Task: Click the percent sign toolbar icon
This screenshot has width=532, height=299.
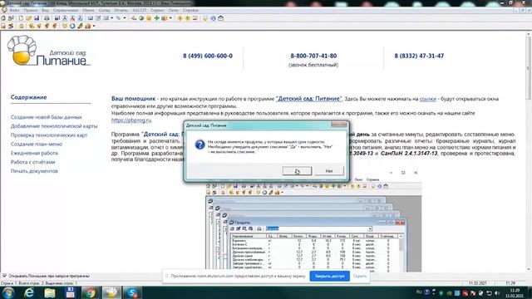Action: [x=118, y=18]
